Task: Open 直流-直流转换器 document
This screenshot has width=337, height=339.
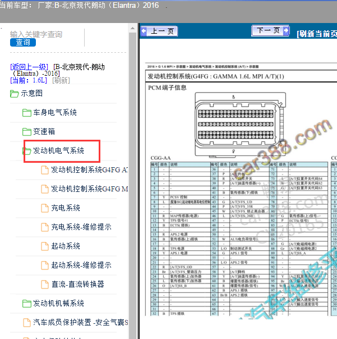Action: [x=78, y=284]
